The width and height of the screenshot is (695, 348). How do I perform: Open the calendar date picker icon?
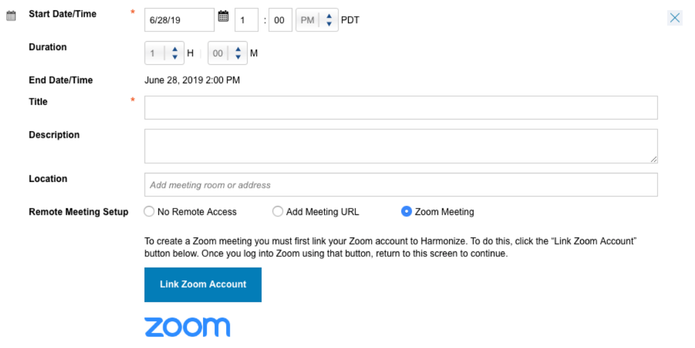[224, 17]
